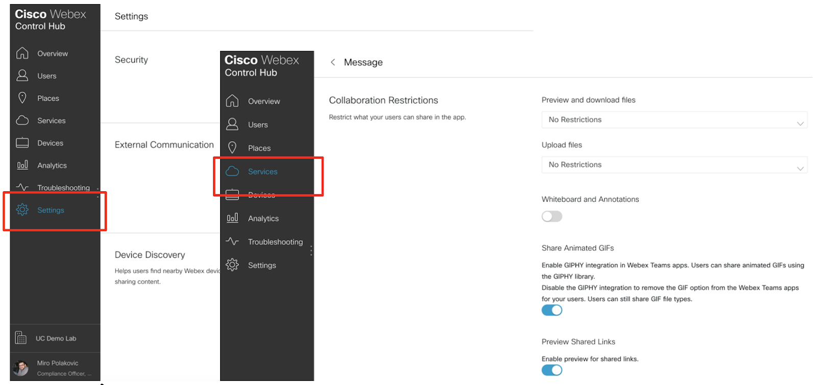Open Devices in the left sidebar menu
Image resolution: width=817 pixels, height=385 pixels.
click(x=50, y=143)
